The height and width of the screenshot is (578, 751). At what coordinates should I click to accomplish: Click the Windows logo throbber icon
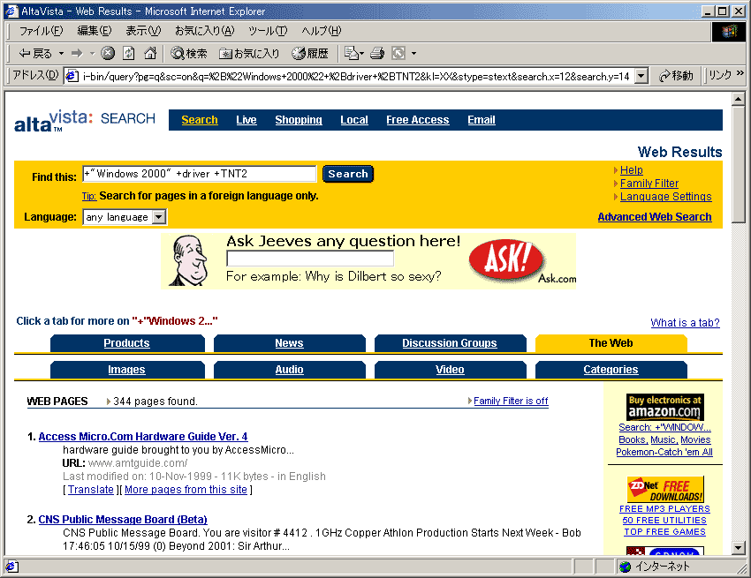[729, 32]
